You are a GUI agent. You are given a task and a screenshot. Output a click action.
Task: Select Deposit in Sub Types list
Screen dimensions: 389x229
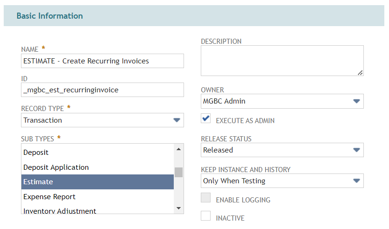click(x=97, y=152)
